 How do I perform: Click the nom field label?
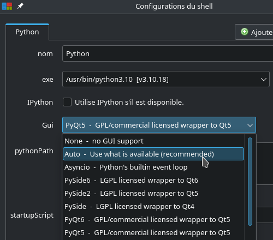pyautogui.click(x=45, y=54)
